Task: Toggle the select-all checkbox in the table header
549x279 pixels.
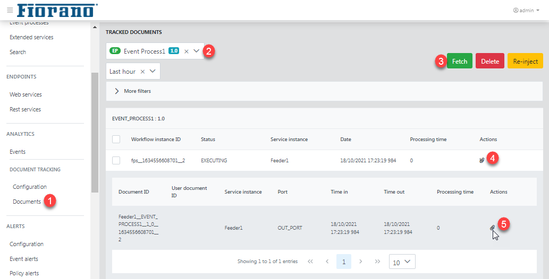Action: (x=116, y=139)
